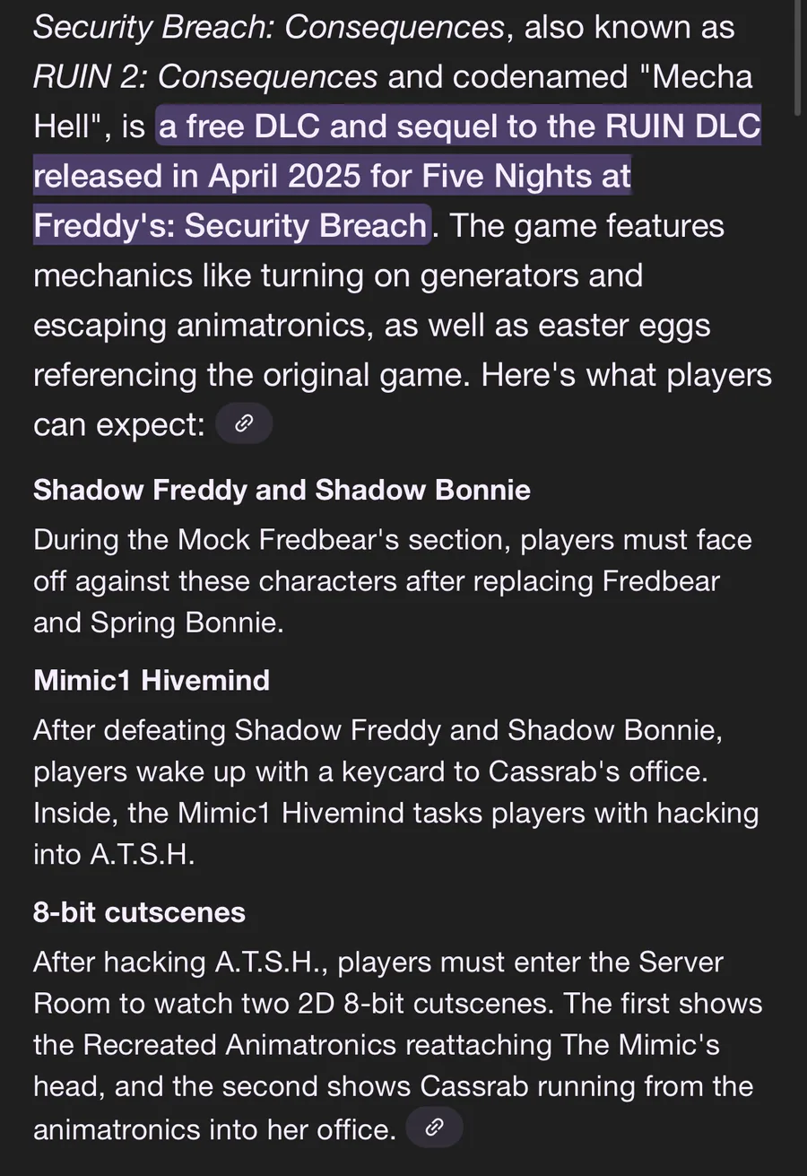
Task: Select the "Mimic1 Hivemind" heading
Action: click(152, 681)
